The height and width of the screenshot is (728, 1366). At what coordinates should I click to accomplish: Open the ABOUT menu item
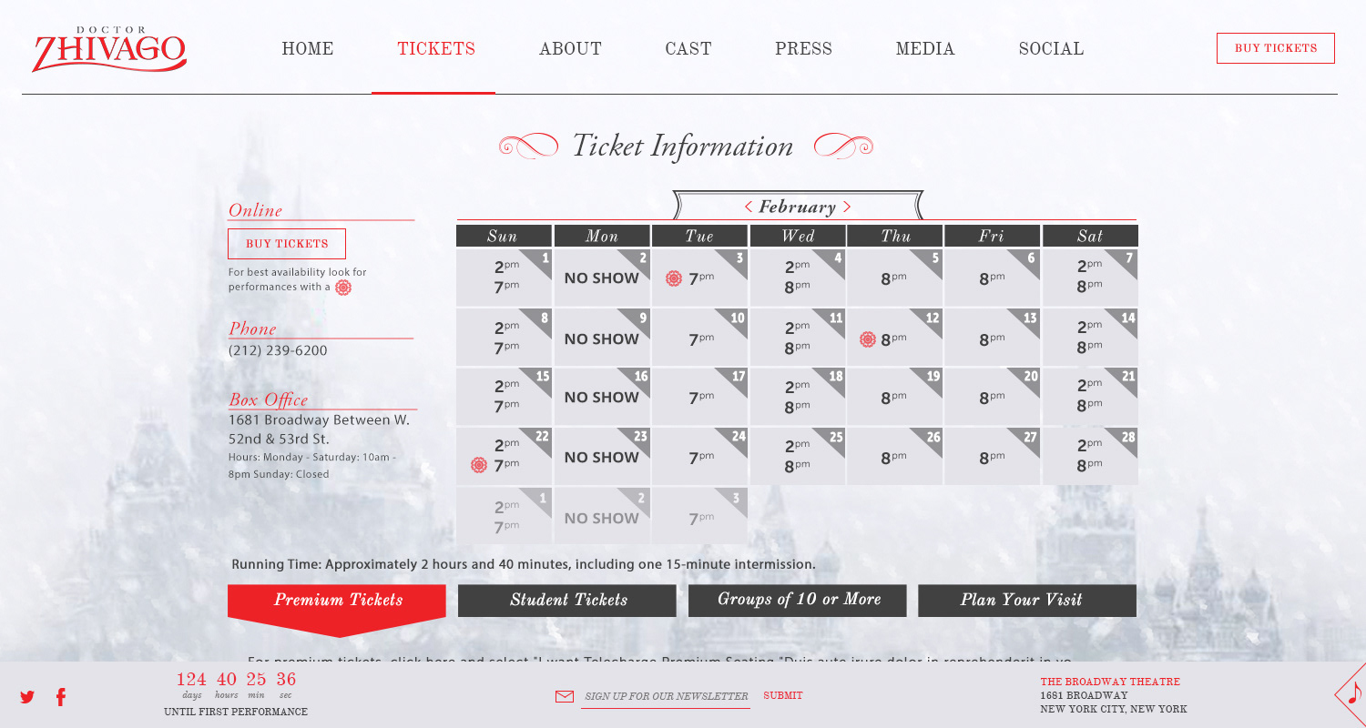(x=570, y=49)
